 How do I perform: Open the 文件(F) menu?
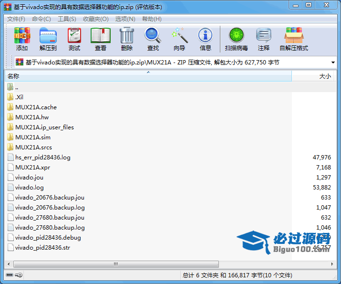point(16,19)
